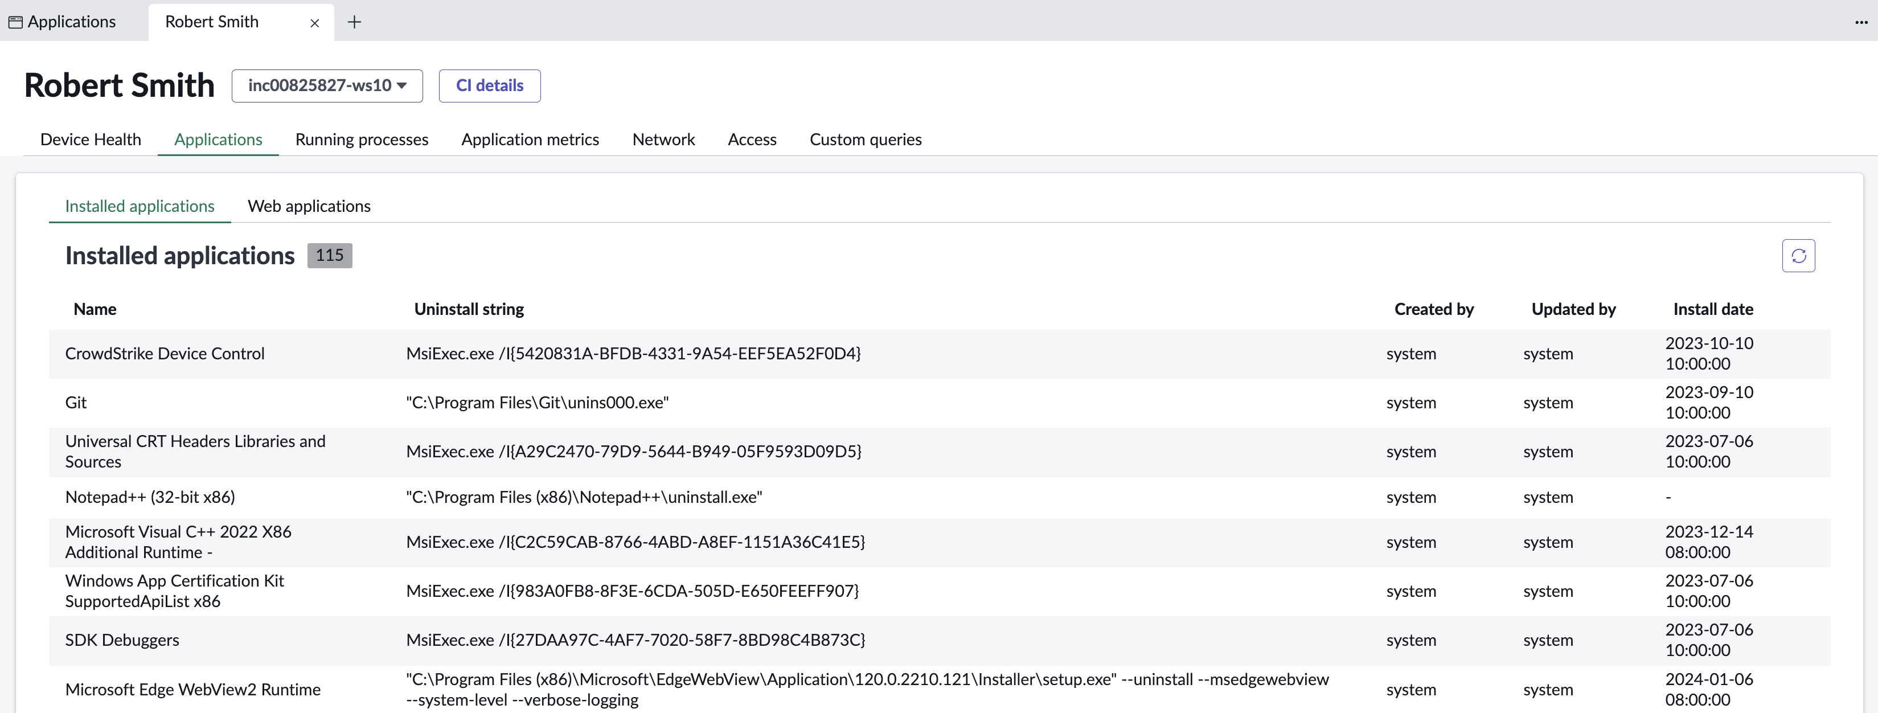Click Git install date 2023-09-10
Image resolution: width=1878 pixels, height=713 pixels.
[1709, 403]
